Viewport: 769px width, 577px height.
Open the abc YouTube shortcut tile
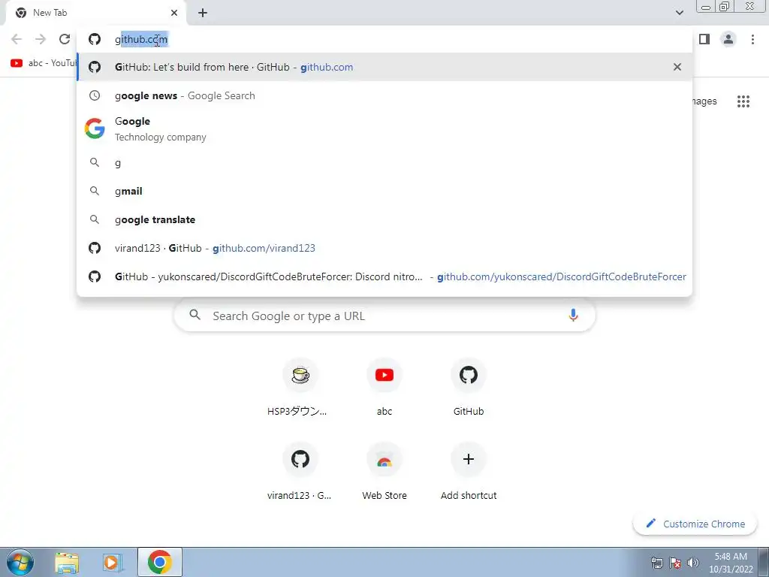coord(384,388)
